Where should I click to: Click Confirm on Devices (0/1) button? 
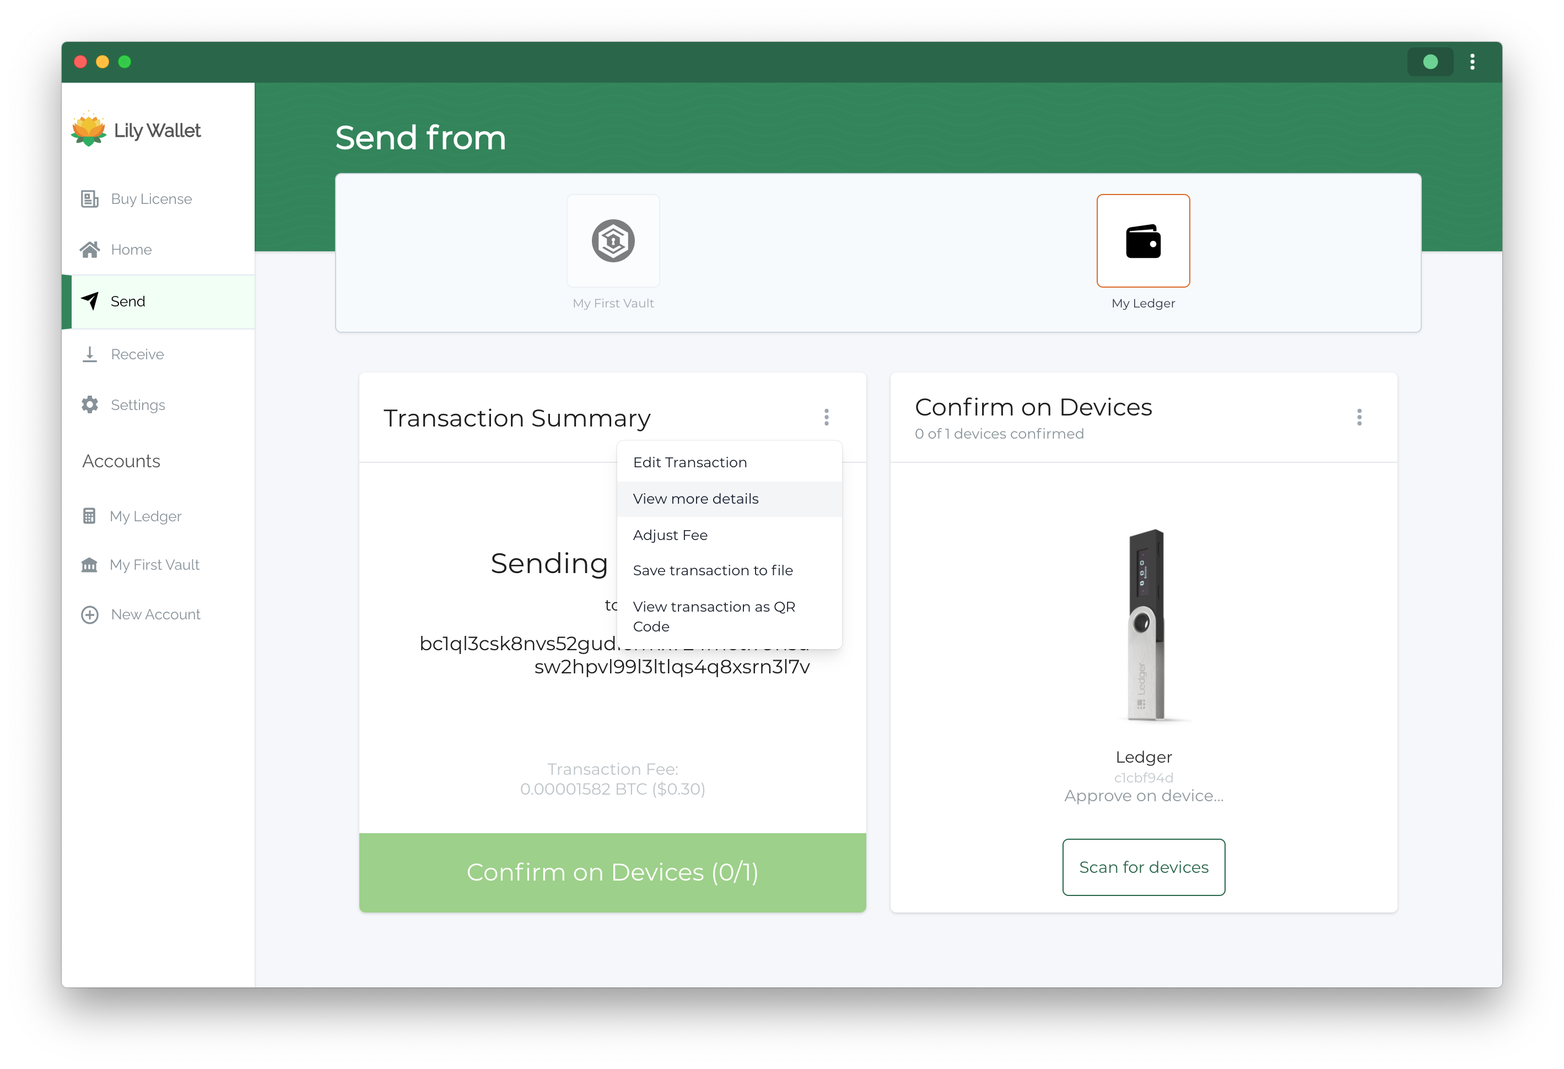612,871
